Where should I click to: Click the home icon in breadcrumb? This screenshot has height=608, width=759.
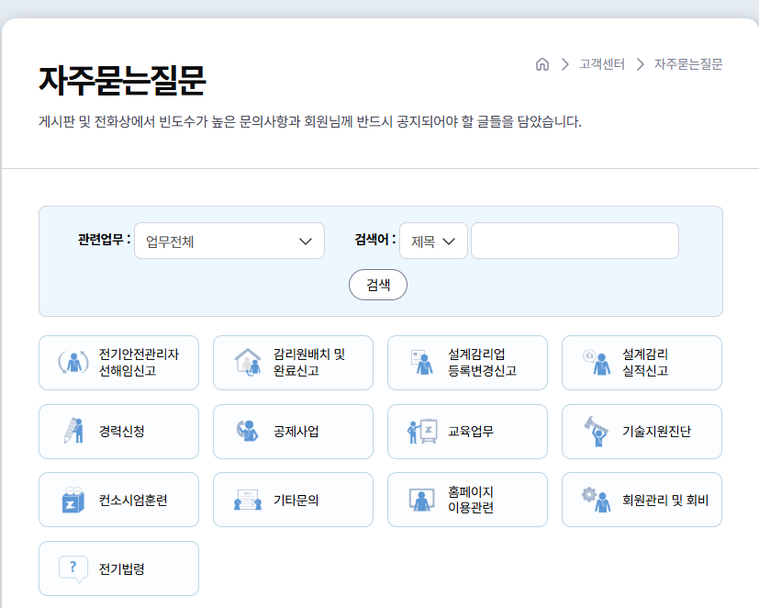[x=542, y=64]
